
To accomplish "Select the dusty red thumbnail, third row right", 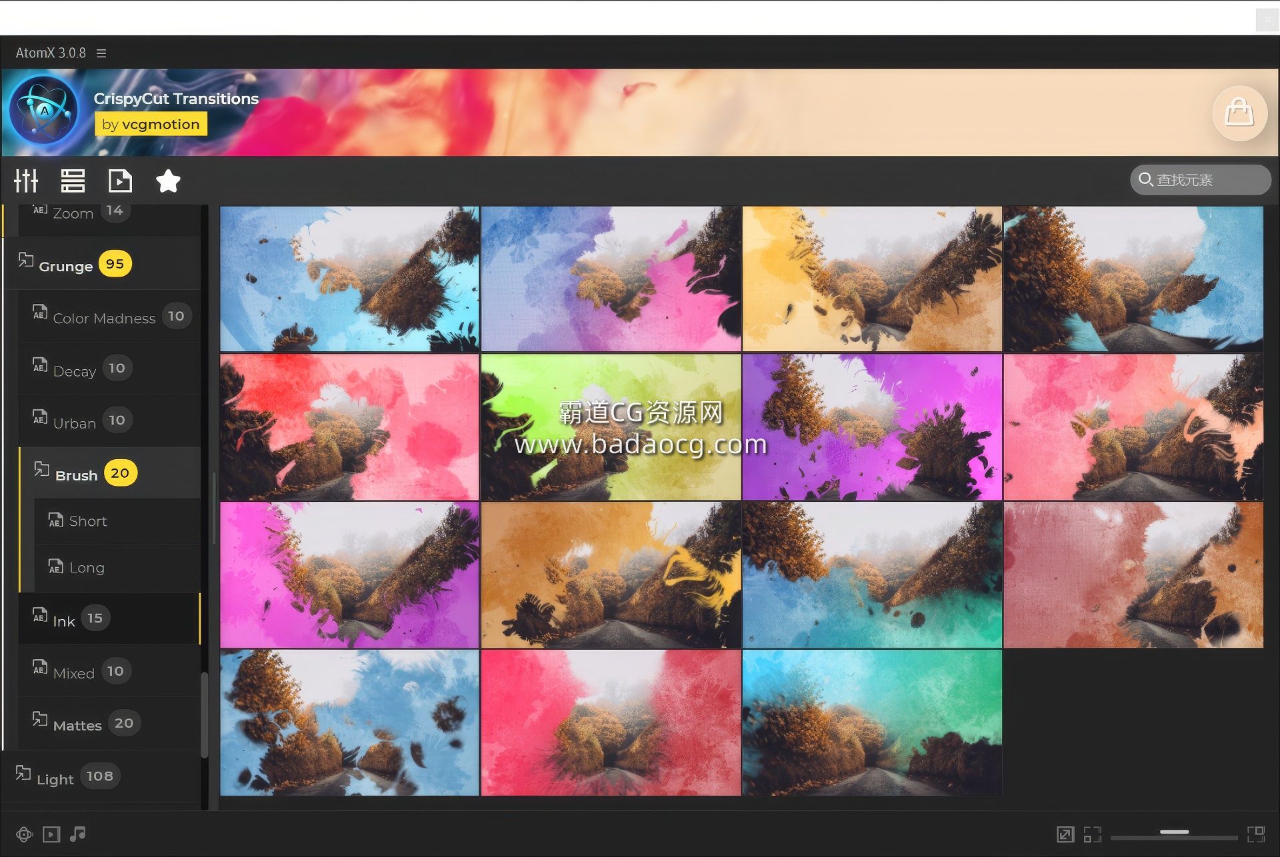I will [x=1133, y=575].
